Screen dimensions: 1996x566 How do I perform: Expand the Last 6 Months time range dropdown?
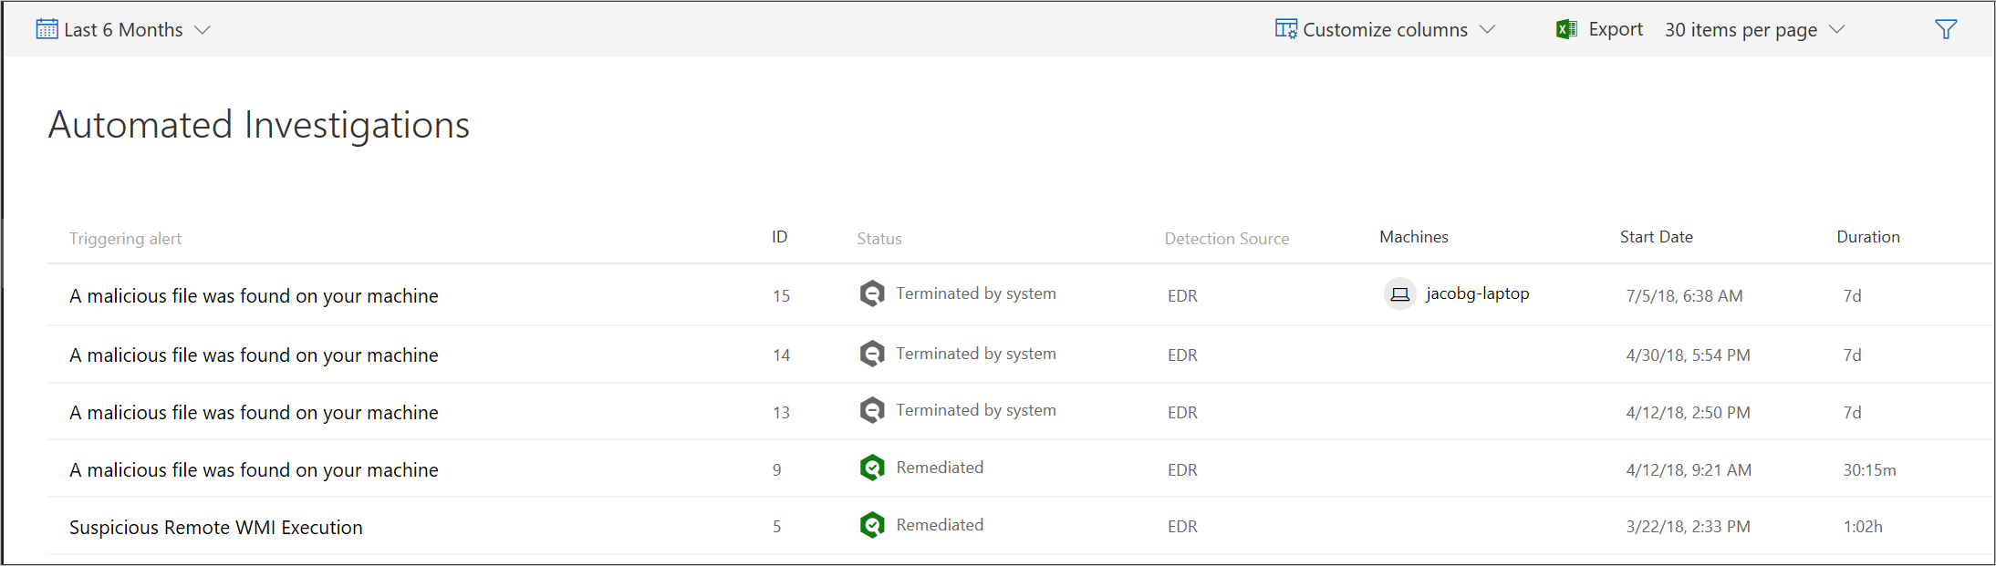coord(203,30)
